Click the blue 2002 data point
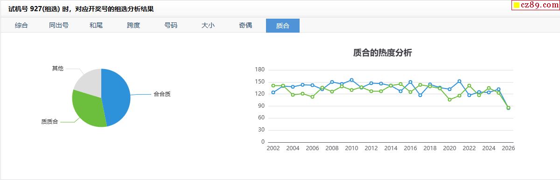The image size is (560, 180). (x=273, y=92)
